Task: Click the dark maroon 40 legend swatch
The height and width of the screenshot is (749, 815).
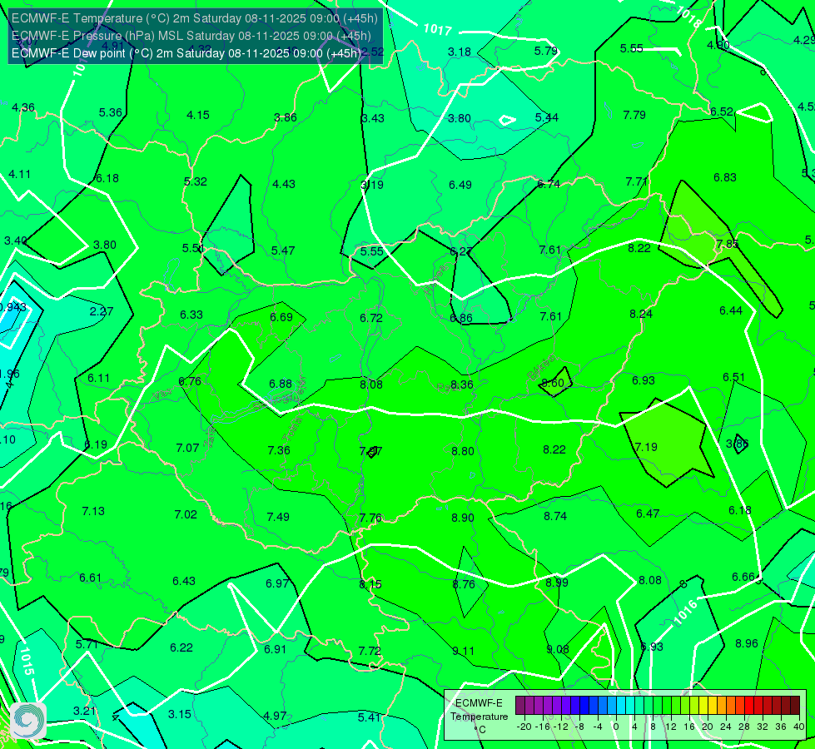Action: (795, 706)
